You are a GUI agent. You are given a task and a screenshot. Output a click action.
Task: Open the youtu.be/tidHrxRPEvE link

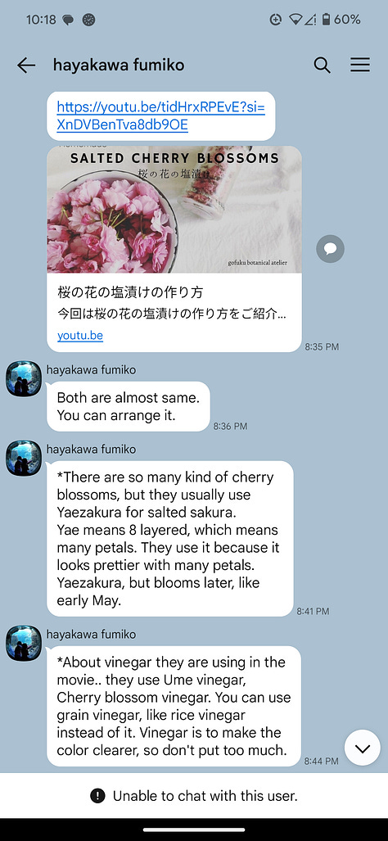click(160, 115)
